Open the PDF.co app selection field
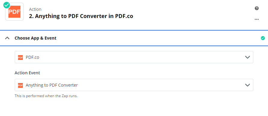 pyautogui.click(x=134, y=57)
